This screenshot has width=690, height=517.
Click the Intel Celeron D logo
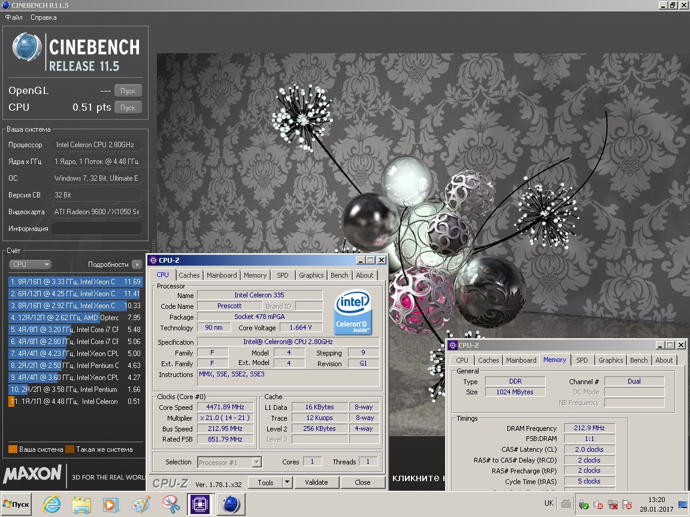coord(352,311)
